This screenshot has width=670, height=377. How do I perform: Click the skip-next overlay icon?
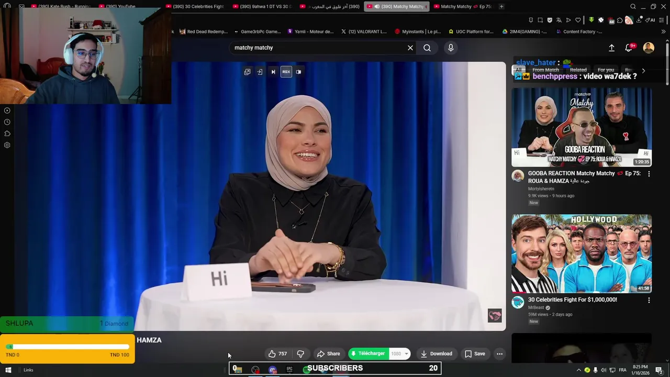click(273, 72)
